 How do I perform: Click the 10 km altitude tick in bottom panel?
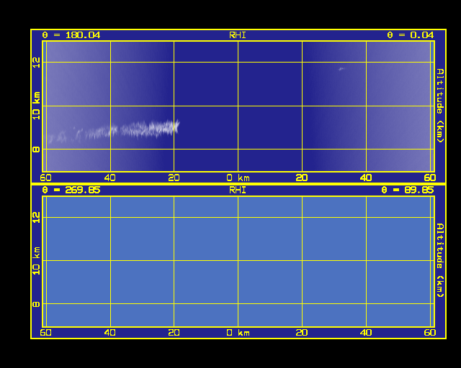tap(36, 261)
